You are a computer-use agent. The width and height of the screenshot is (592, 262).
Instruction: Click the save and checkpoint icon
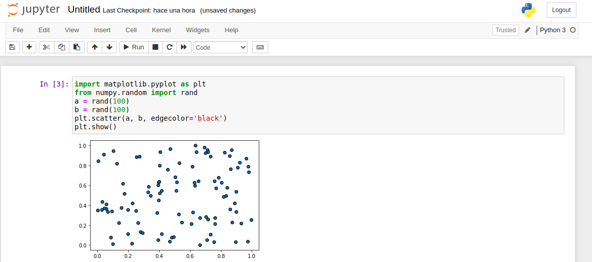click(12, 47)
